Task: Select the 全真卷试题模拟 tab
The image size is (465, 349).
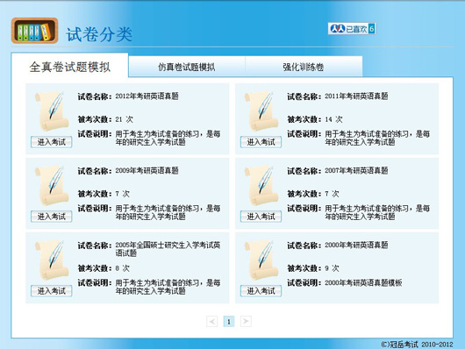Action: tap(69, 66)
